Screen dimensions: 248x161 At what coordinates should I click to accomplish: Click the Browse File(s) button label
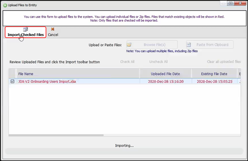tap(155, 45)
